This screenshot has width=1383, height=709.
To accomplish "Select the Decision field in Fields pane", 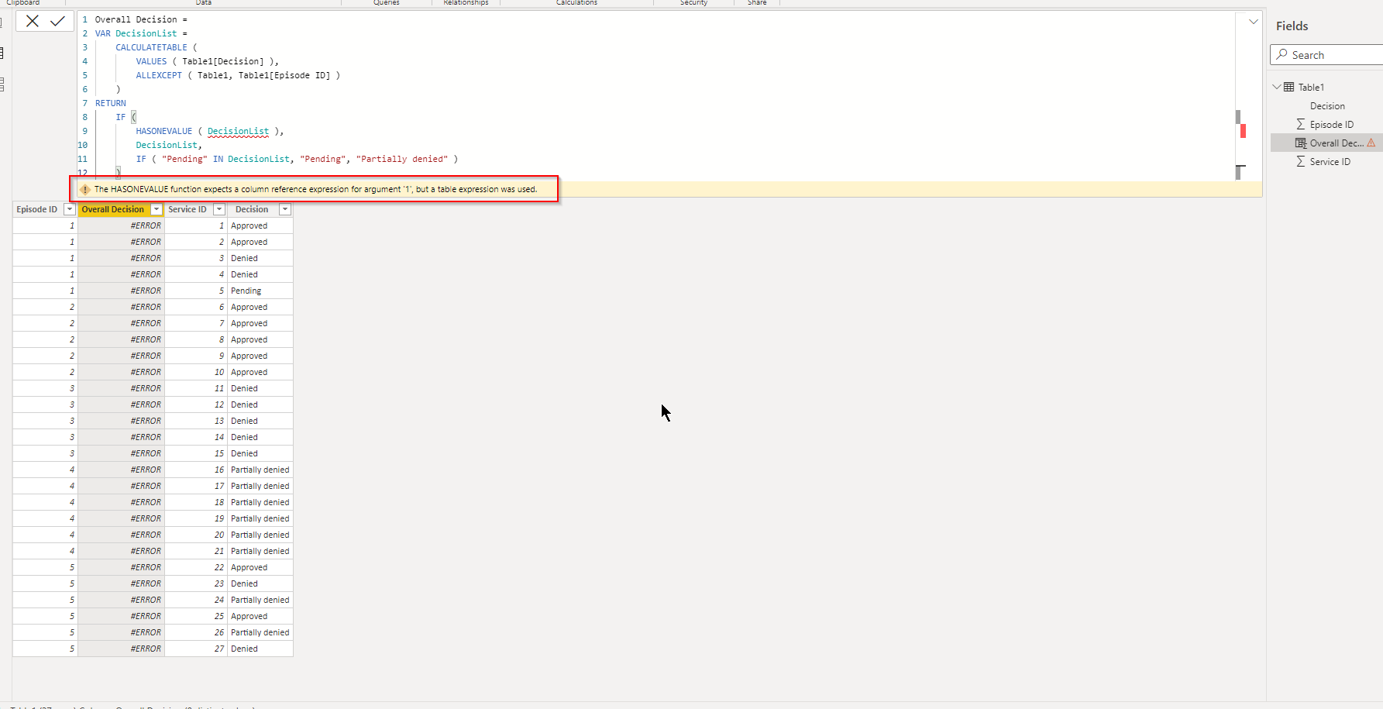I will tap(1327, 106).
